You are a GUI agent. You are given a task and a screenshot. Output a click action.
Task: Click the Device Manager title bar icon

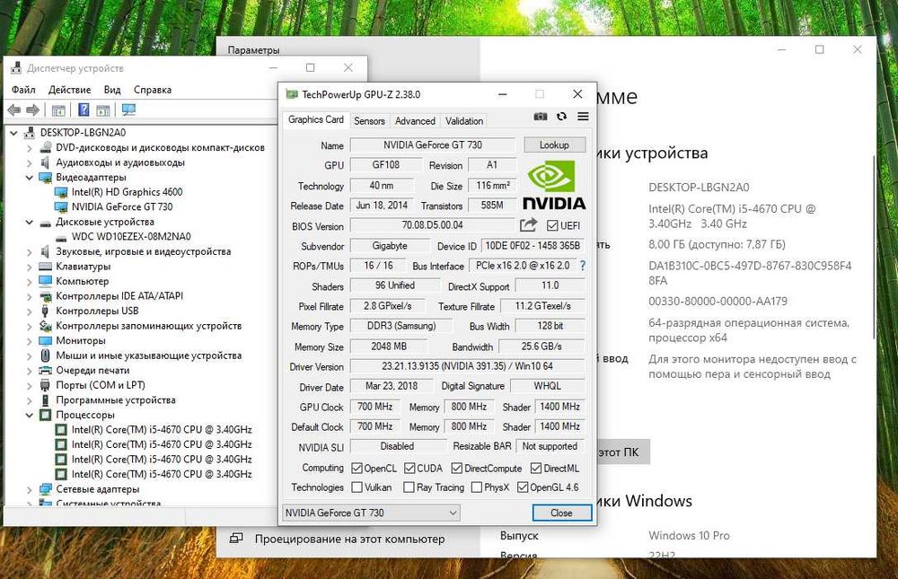[x=16, y=67]
